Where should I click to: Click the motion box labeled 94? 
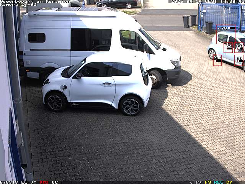click(217, 60)
